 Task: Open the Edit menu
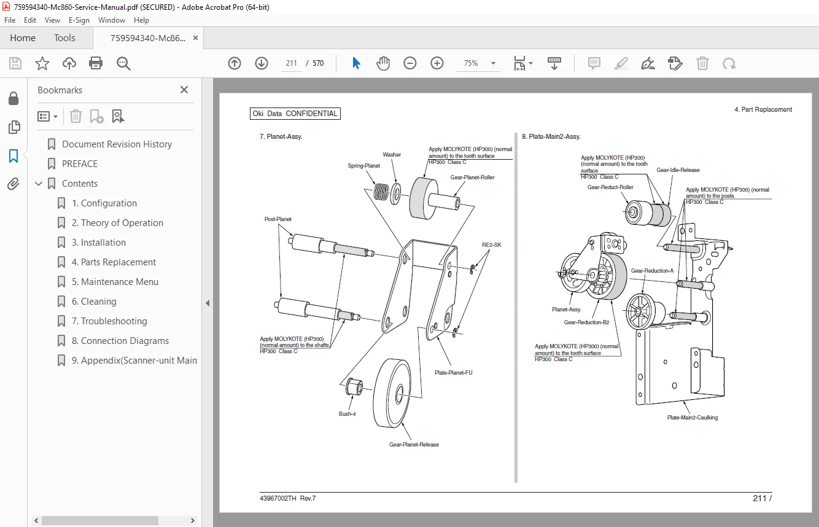point(30,20)
